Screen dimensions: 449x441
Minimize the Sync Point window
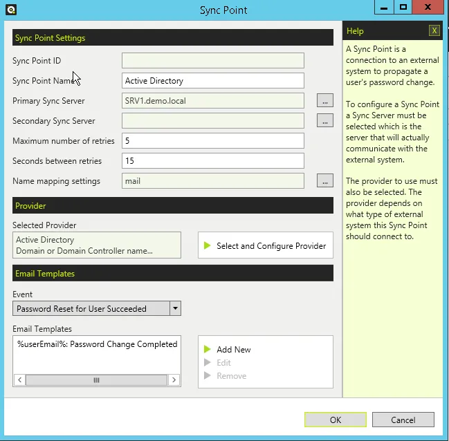click(384, 7)
